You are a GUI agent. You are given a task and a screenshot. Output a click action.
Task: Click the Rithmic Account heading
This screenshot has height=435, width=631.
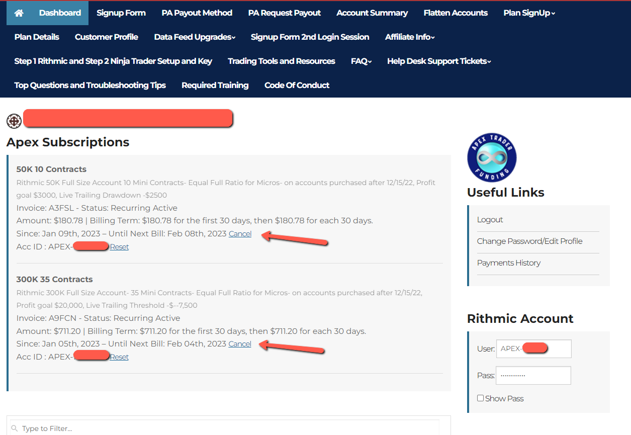520,319
